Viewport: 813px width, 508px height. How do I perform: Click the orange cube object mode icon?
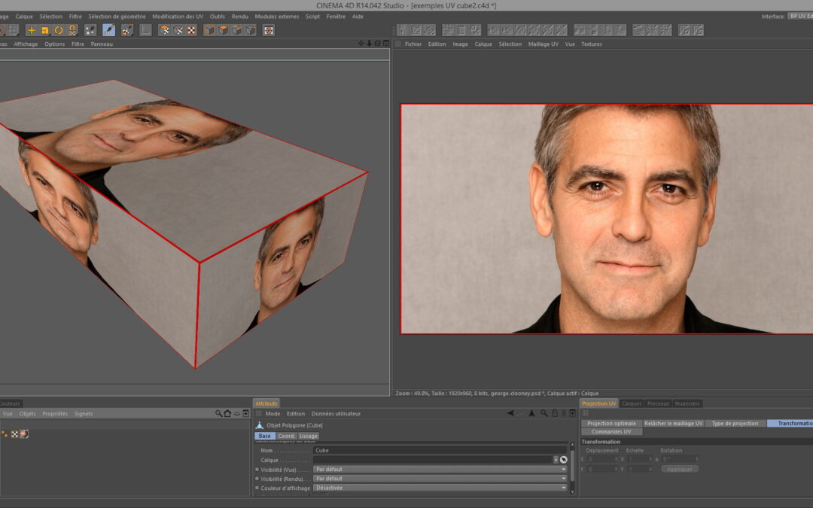tap(210, 30)
